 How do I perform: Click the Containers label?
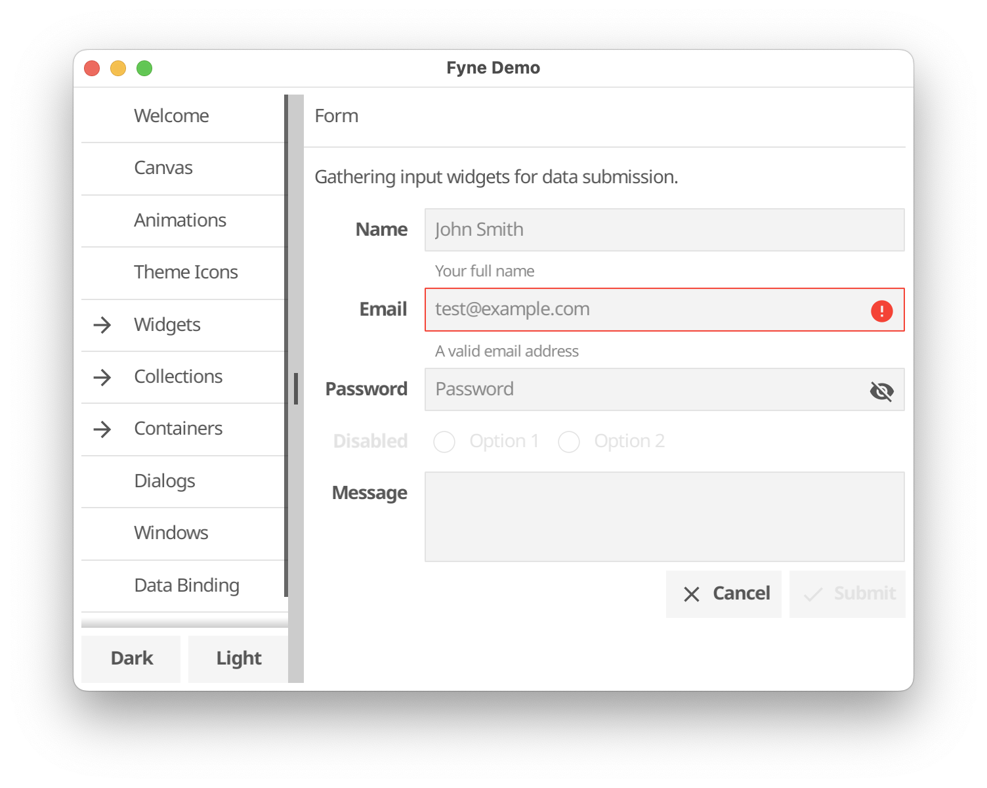(178, 429)
